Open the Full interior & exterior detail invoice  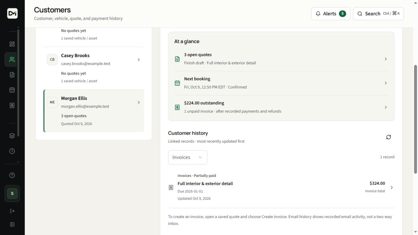pos(281,187)
